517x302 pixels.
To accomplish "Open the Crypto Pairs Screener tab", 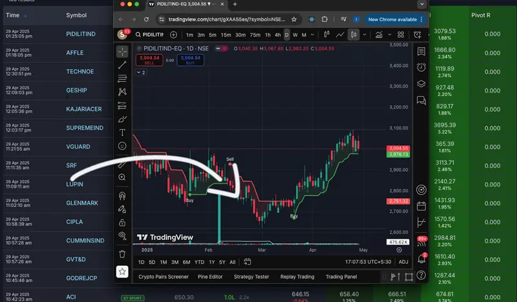I will (164, 277).
